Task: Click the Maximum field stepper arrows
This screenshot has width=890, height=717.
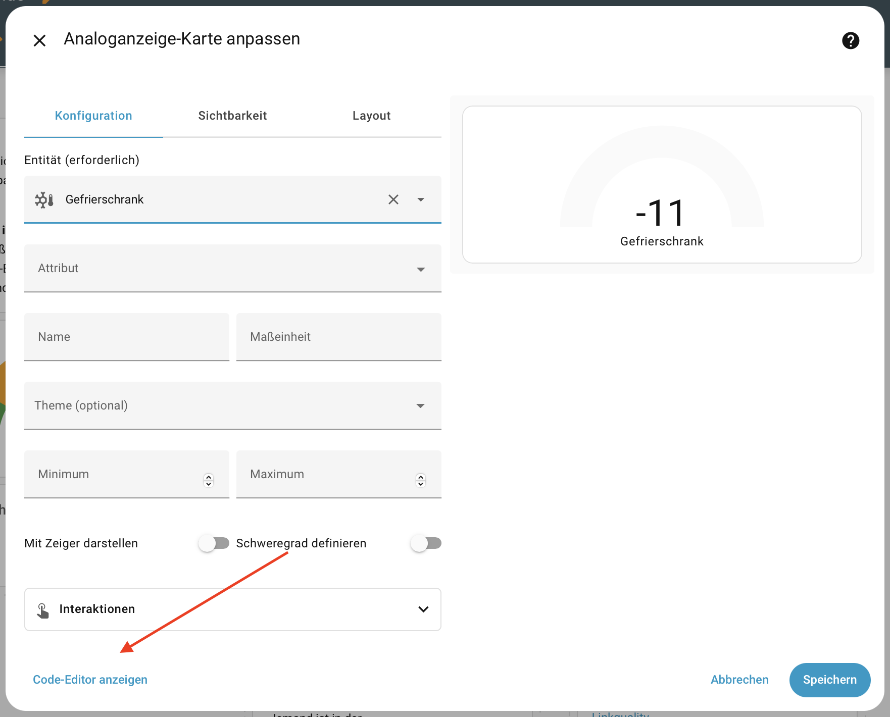Action: tap(421, 480)
